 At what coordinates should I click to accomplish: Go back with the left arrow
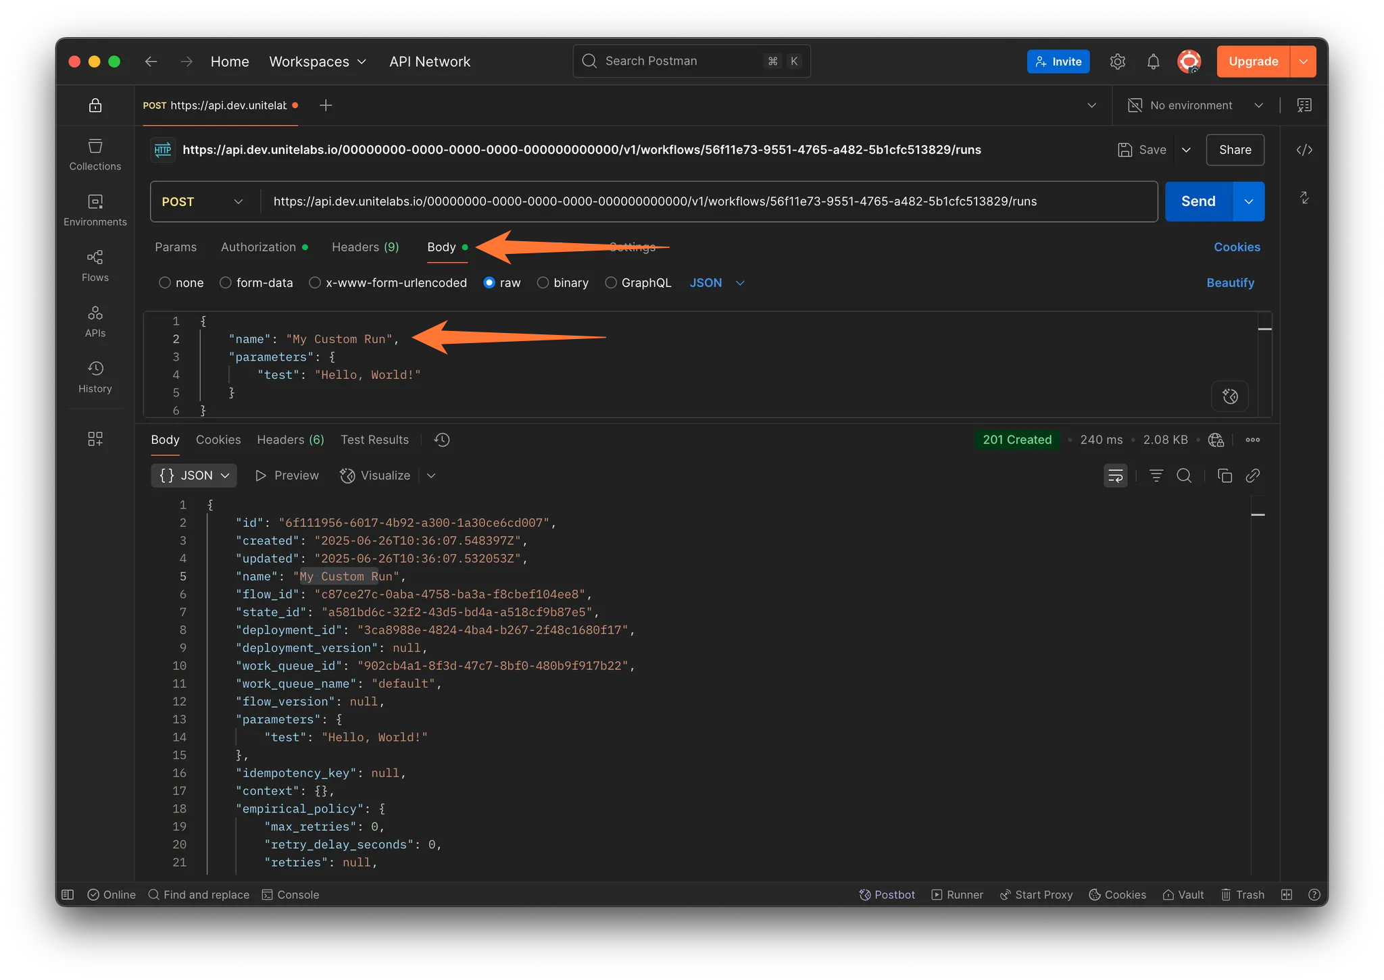coord(151,61)
